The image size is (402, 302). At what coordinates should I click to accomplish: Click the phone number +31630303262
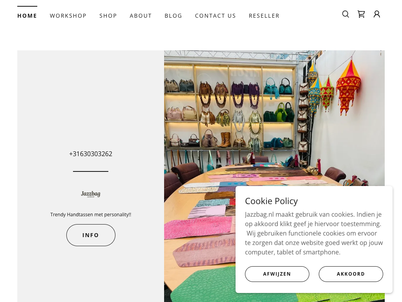coord(91,154)
